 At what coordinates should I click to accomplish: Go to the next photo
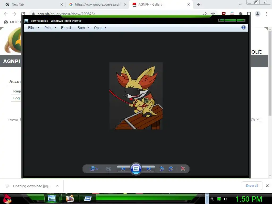(x=149, y=169)
